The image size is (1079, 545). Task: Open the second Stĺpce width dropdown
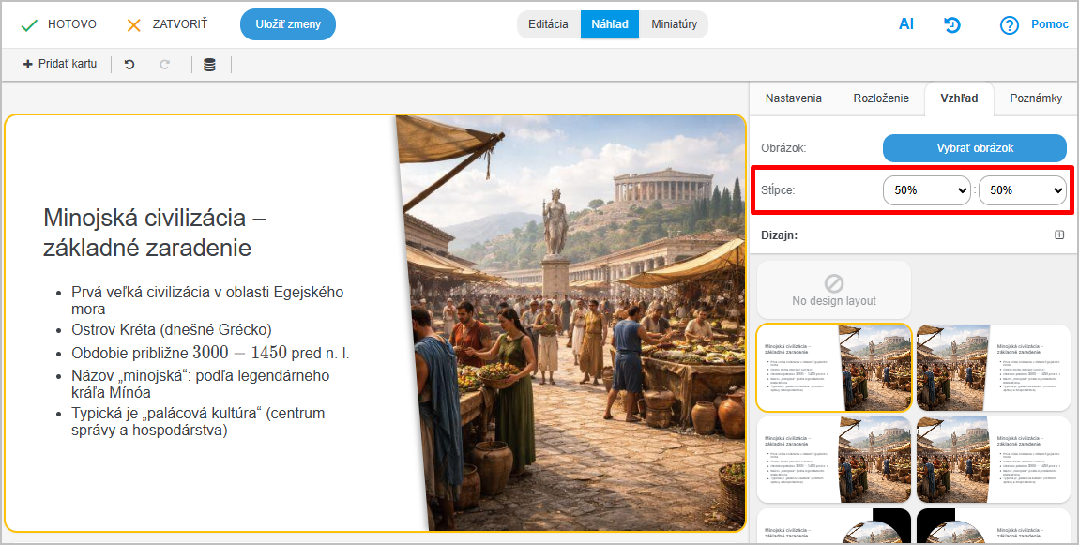(1022, 190)
